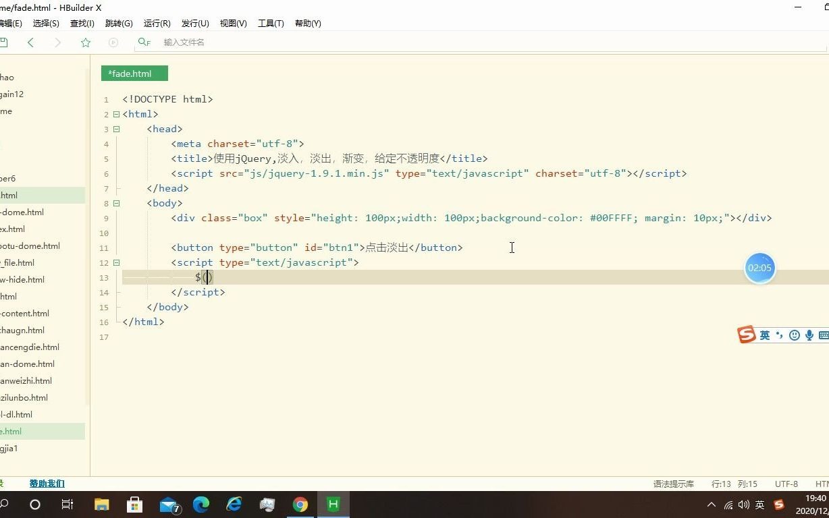The height and width of the screenshot is (518, 829).
Task: Open the Sogou emoji picker icon
Action: tap(794, 335)
